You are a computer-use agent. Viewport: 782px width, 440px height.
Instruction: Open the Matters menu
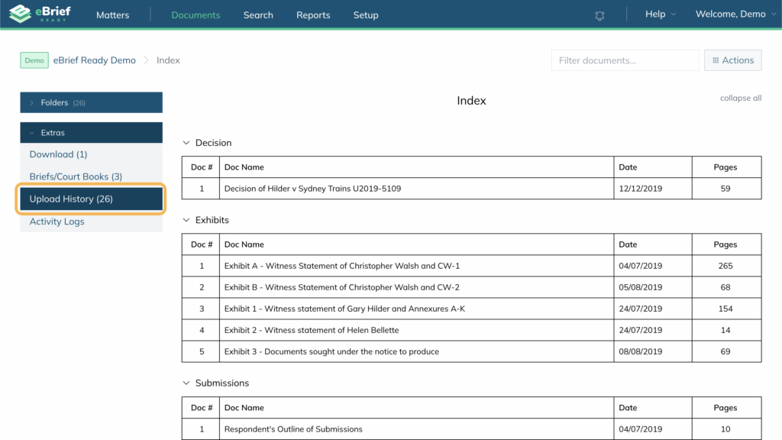pyautogui.click(x=113, y=15)
